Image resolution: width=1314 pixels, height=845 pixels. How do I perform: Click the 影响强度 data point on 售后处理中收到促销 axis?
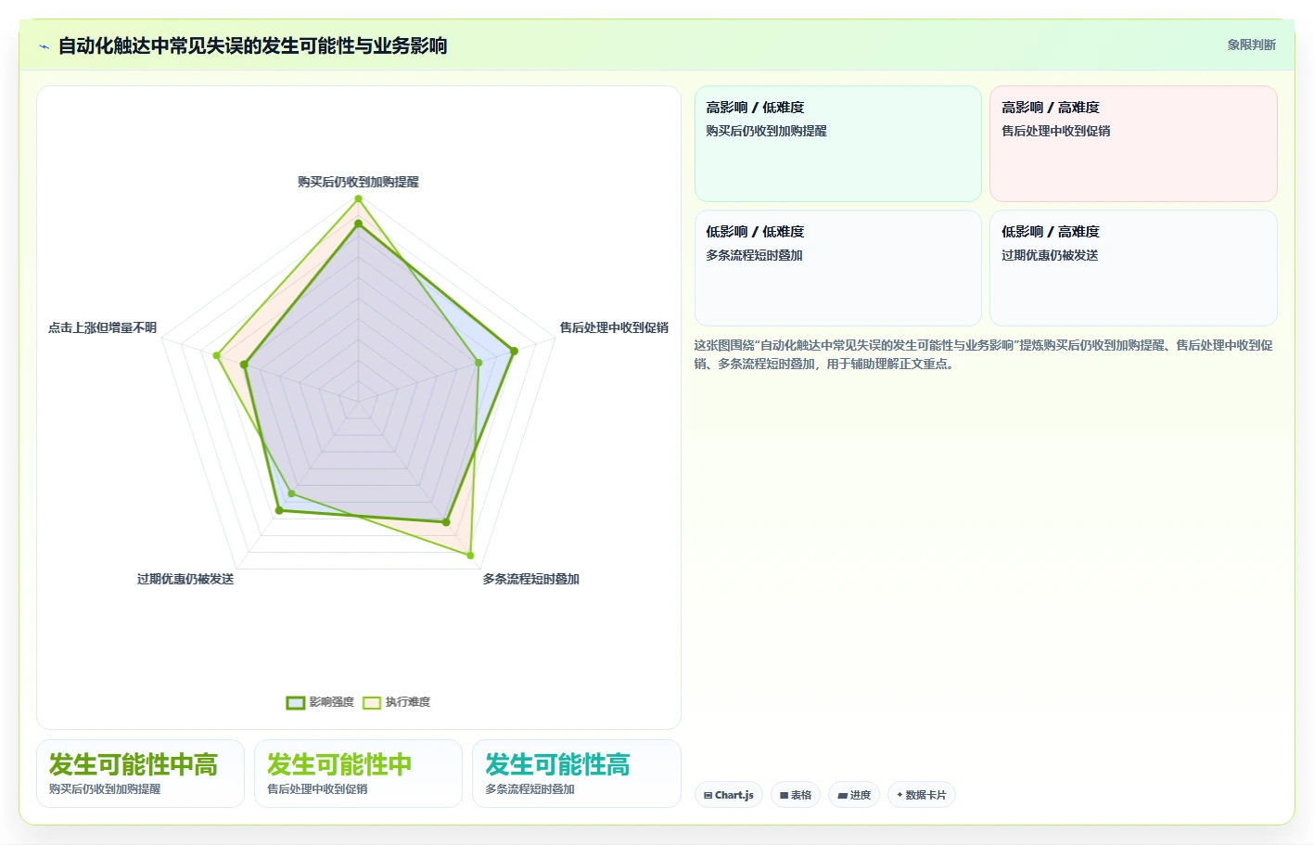pos(514,351)
